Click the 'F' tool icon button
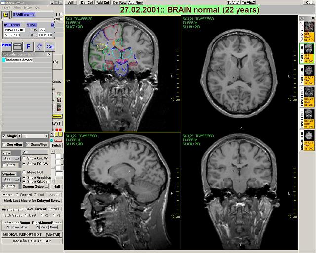Viewport: 316px width, 253px height. pyautogui.click(x=28, y=46)
